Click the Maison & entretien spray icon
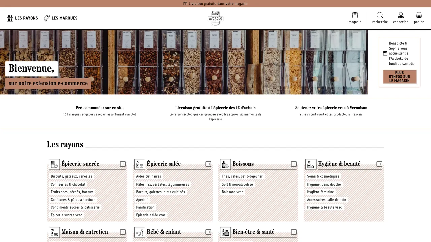This screenshot has height=242, width=431. point(54,232)
